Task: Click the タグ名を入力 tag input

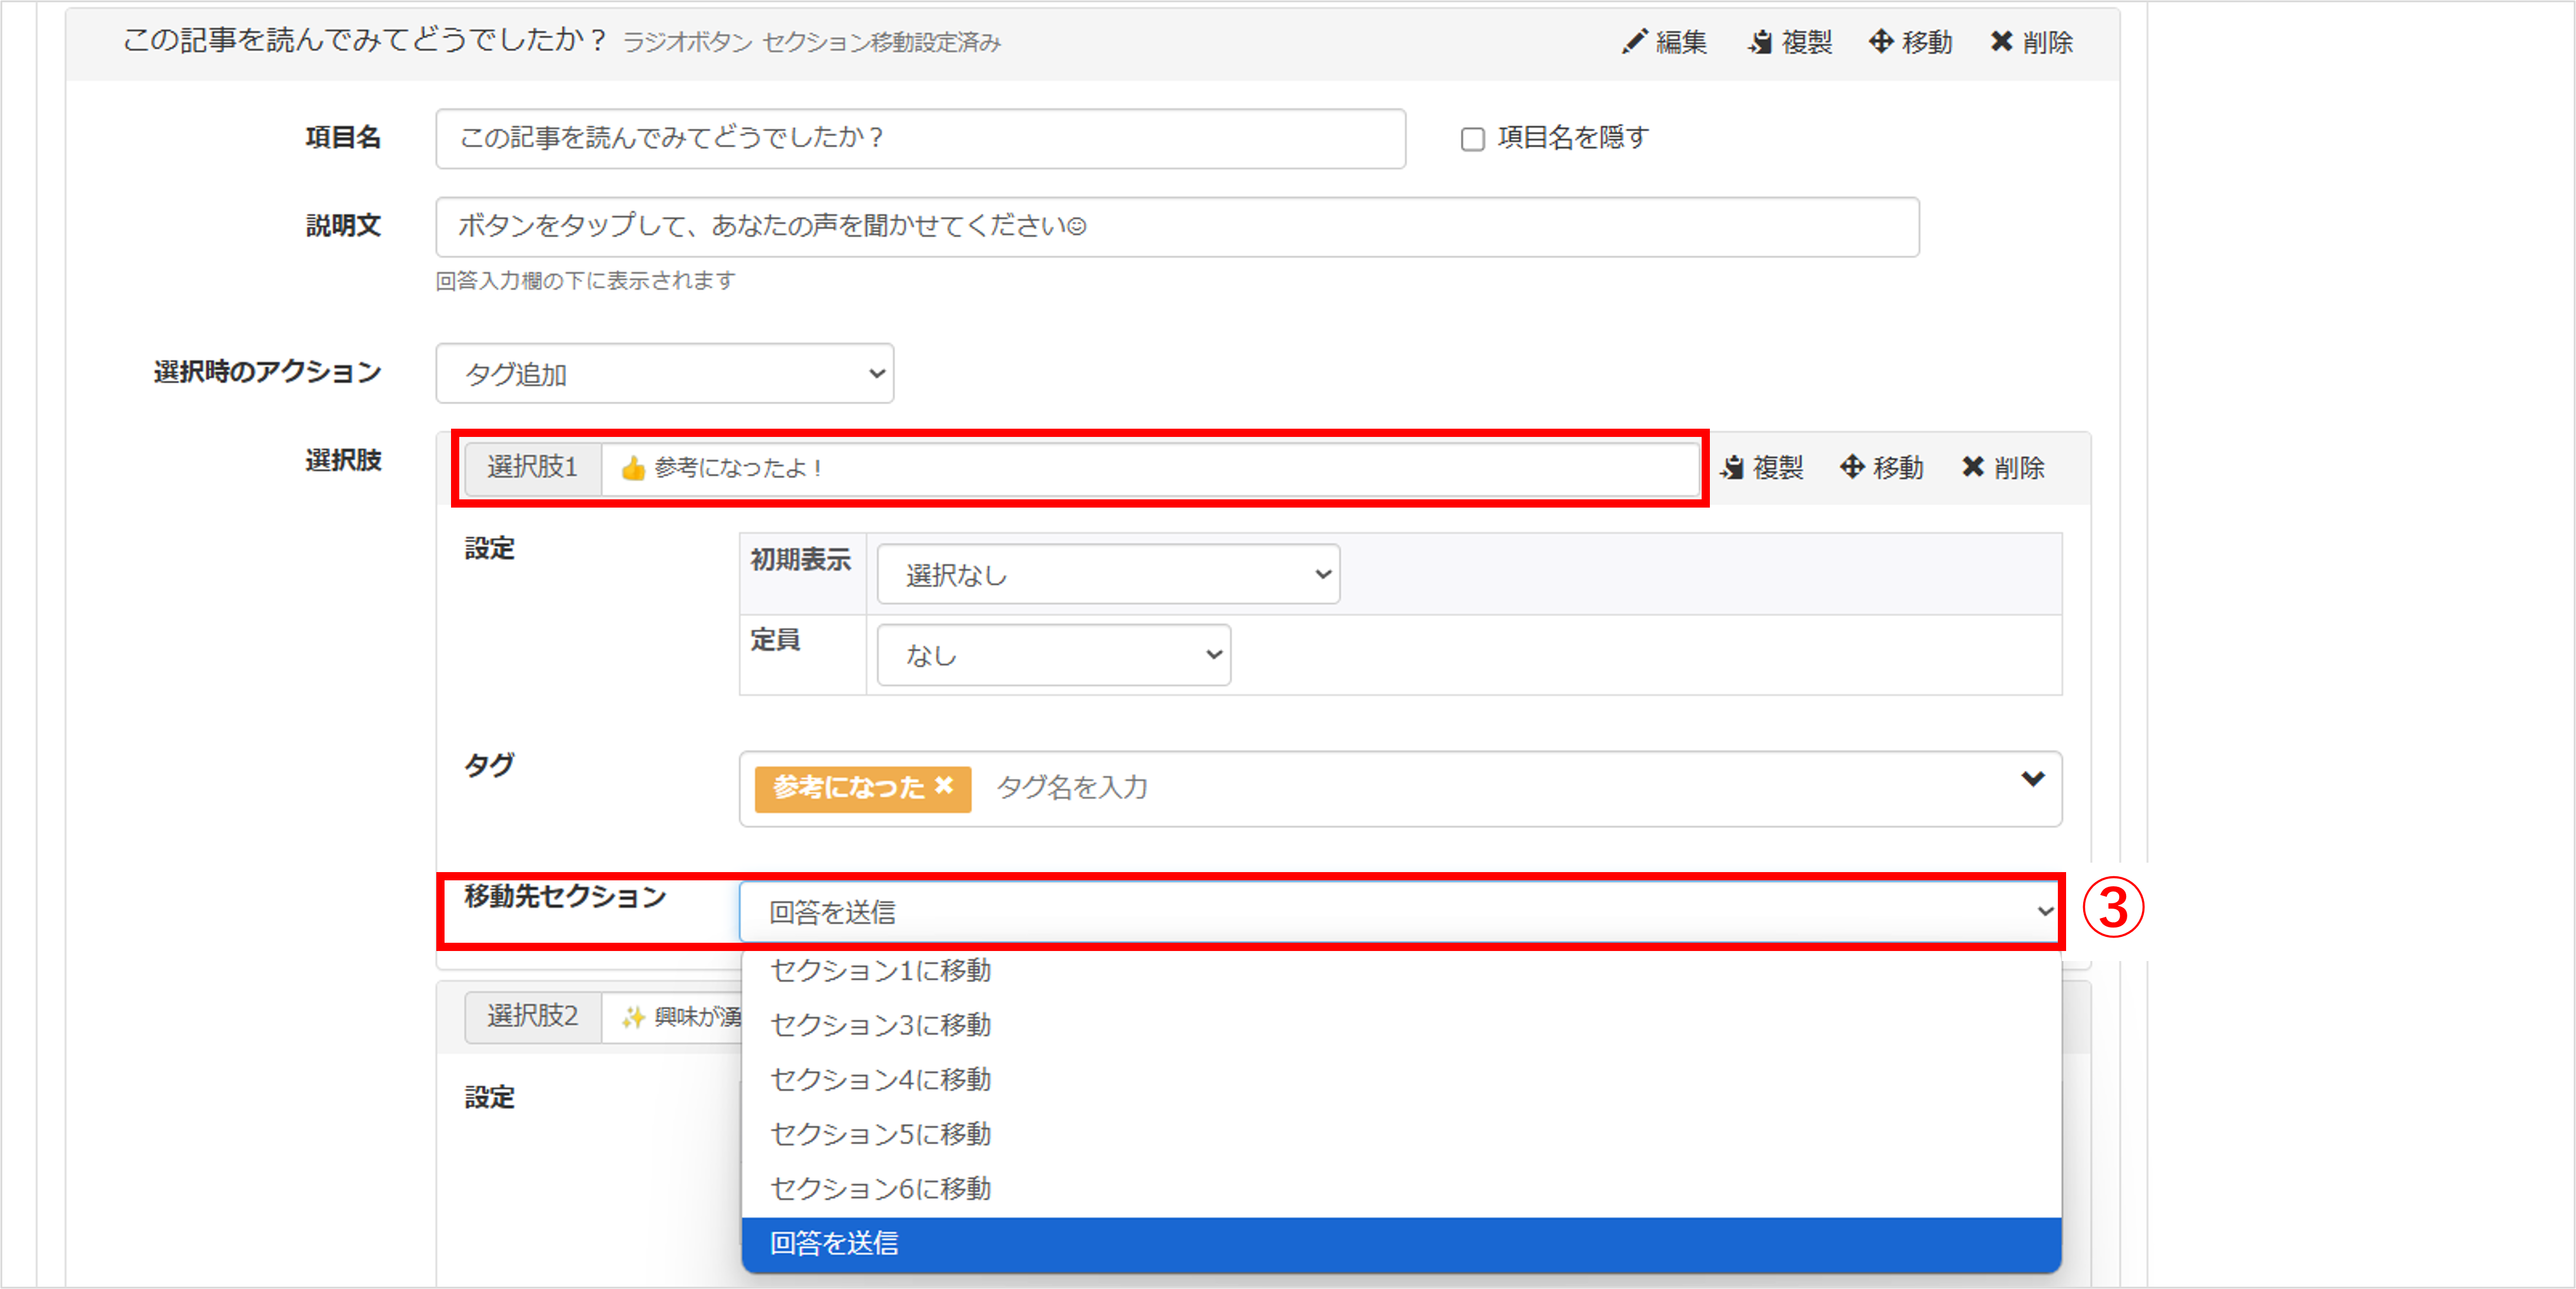Action: click(1072, 788)
